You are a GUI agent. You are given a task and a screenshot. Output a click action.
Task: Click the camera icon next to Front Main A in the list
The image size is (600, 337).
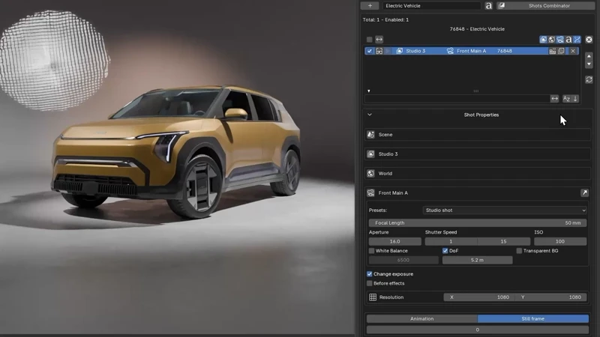450,51
